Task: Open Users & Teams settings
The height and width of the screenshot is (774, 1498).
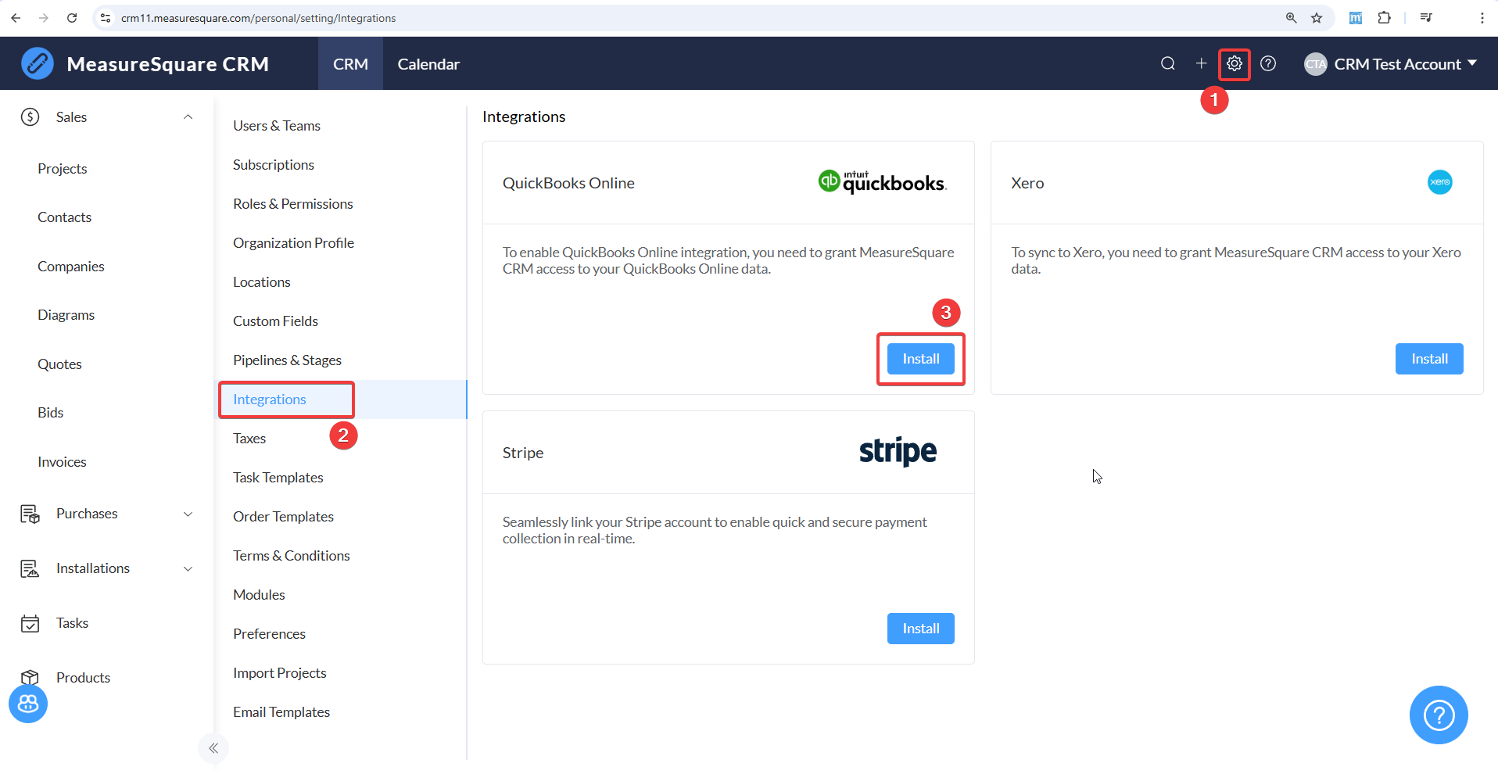Action: point(277,126)
